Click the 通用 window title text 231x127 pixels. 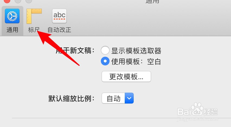coord(152,1)
